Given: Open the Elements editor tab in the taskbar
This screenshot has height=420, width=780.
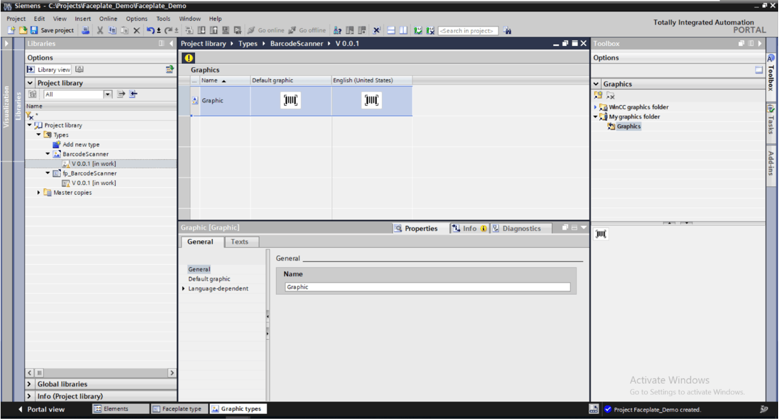Looking at the screenshot, I should tap(120, 409).
